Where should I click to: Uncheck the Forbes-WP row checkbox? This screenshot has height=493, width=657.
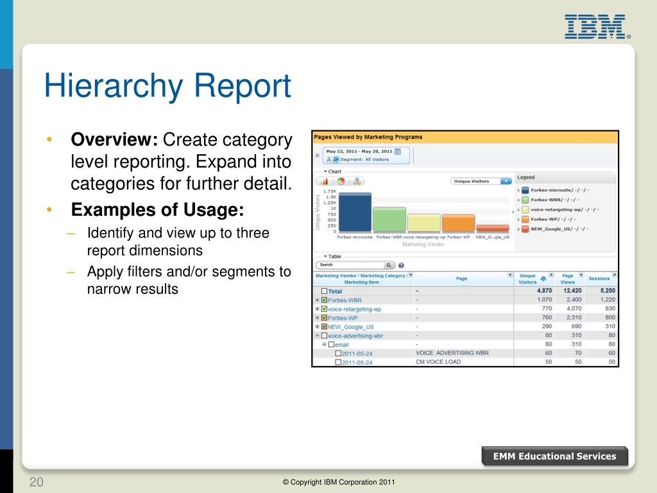tap(324, 318)
